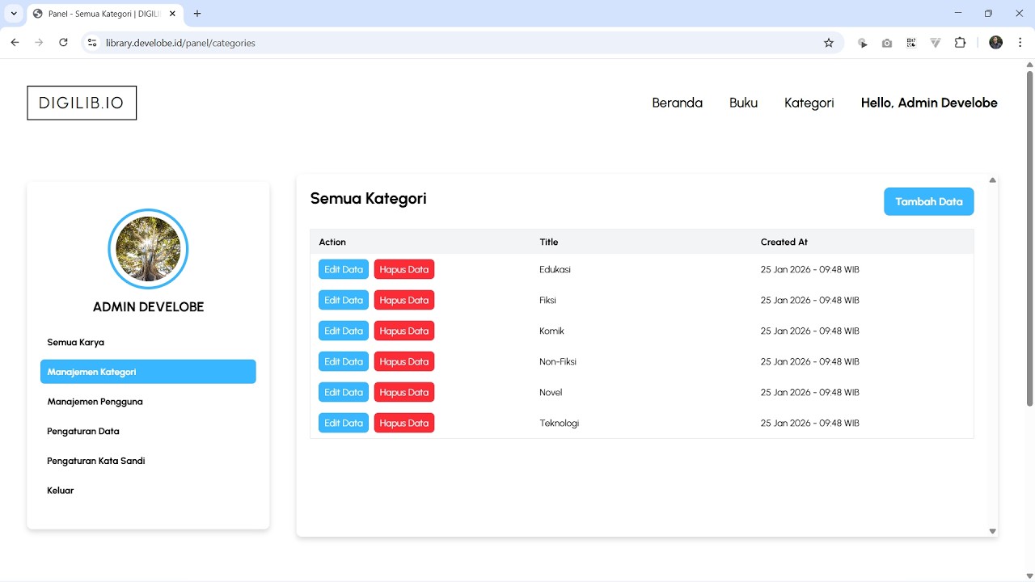Select the Edukasi title cell

click(x=555, y=269)
